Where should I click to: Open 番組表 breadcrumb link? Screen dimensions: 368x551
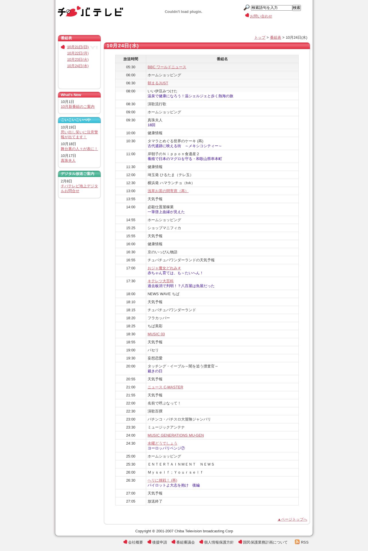pyautogui.click(x=275, y=38)
